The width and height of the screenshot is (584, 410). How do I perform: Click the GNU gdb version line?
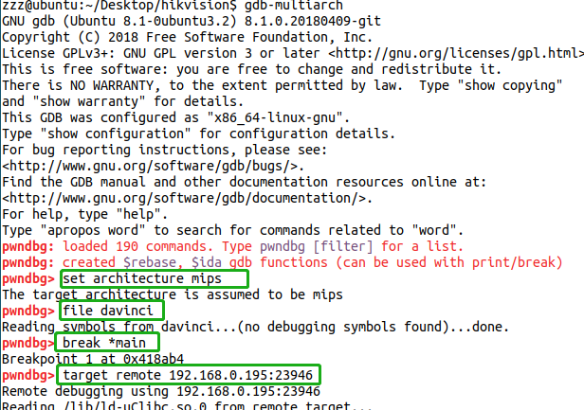pos(192,21)
